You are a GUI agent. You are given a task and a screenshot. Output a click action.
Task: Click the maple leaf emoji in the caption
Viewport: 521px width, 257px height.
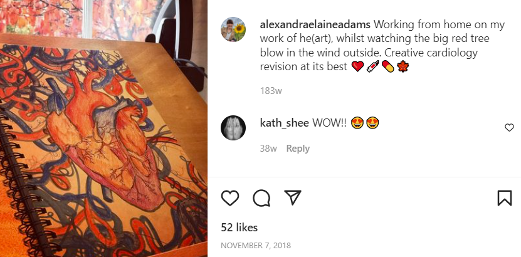coord(403,66)
